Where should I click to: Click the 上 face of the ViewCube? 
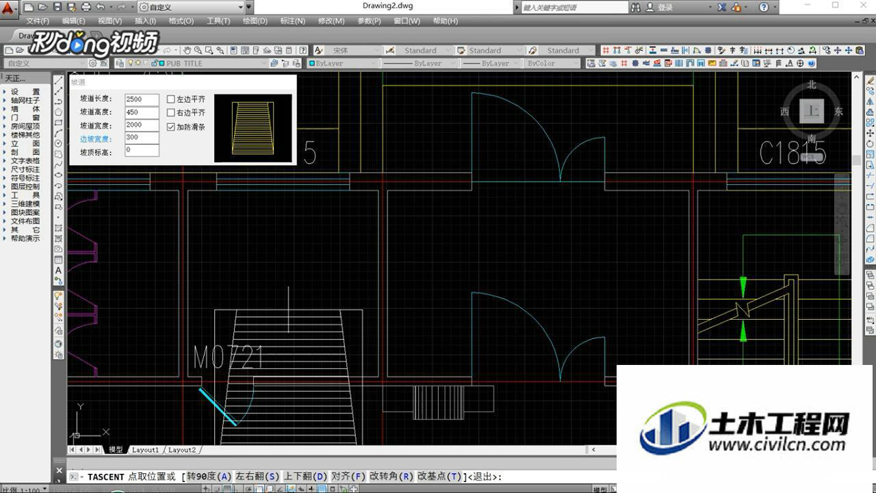[x=812, y=111]
